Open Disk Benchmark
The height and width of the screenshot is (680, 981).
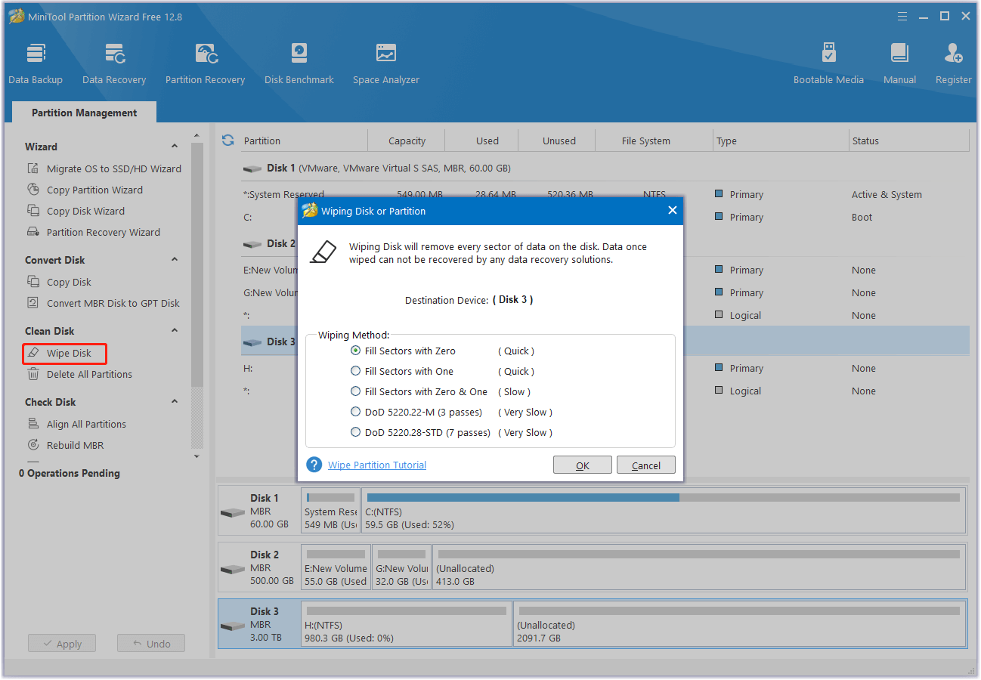(x=299, y=63)
